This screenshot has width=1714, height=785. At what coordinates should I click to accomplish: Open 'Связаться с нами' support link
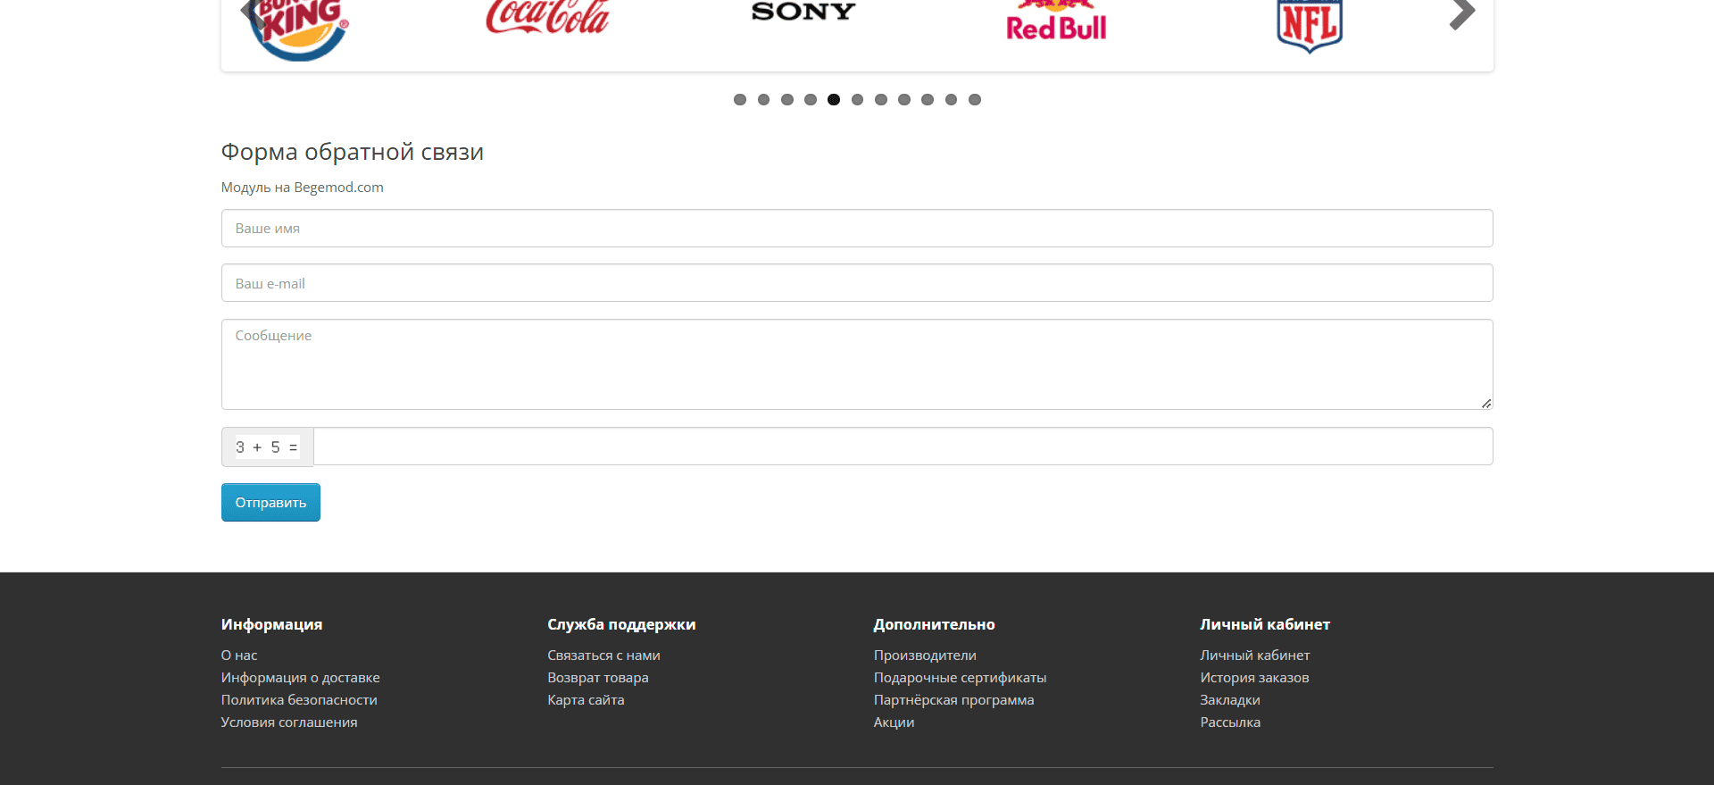click(x=603, y=656)
